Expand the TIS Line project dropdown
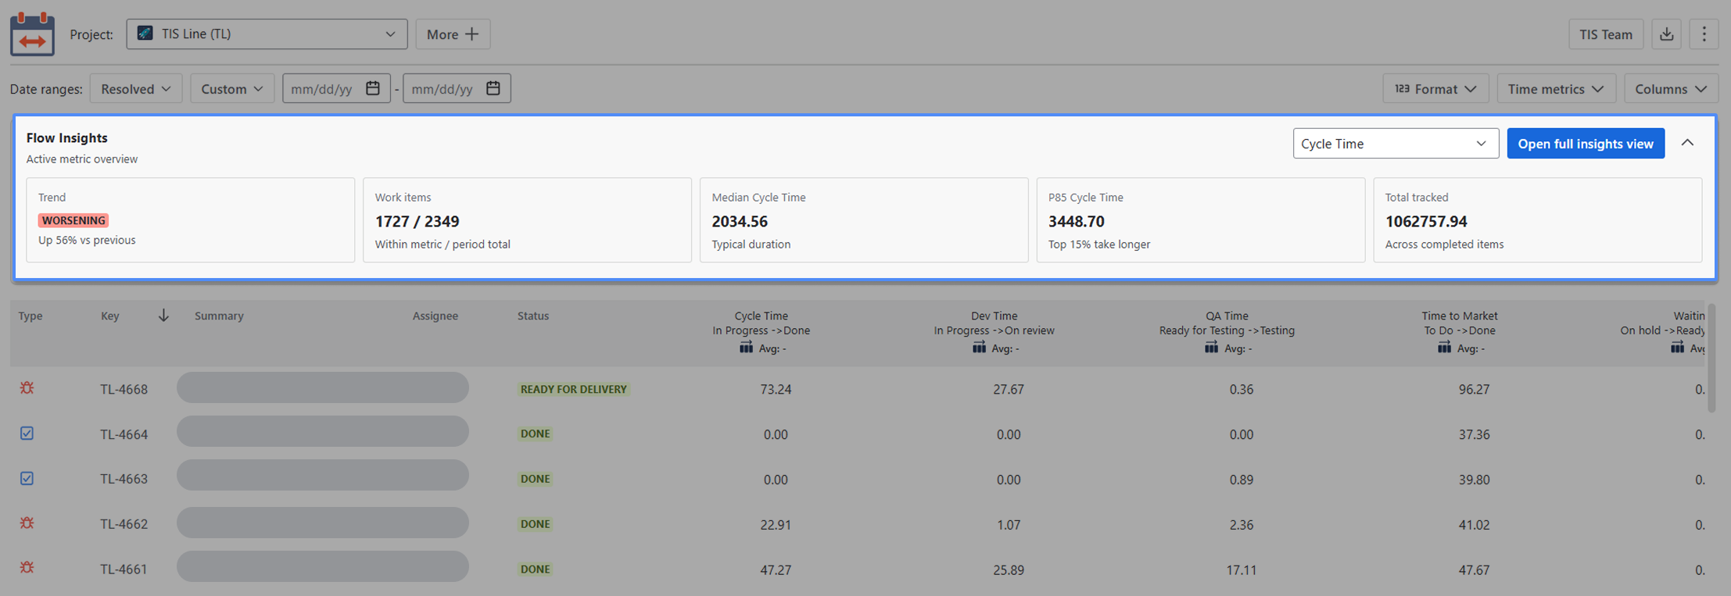This screenshot has height=596, width=1731. pos(267,34)
